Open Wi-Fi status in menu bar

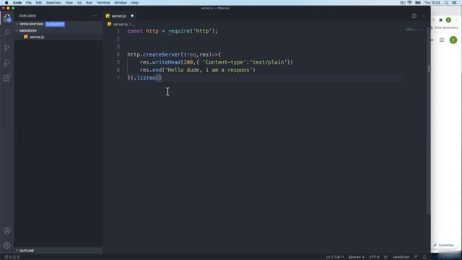pos(409,3)
